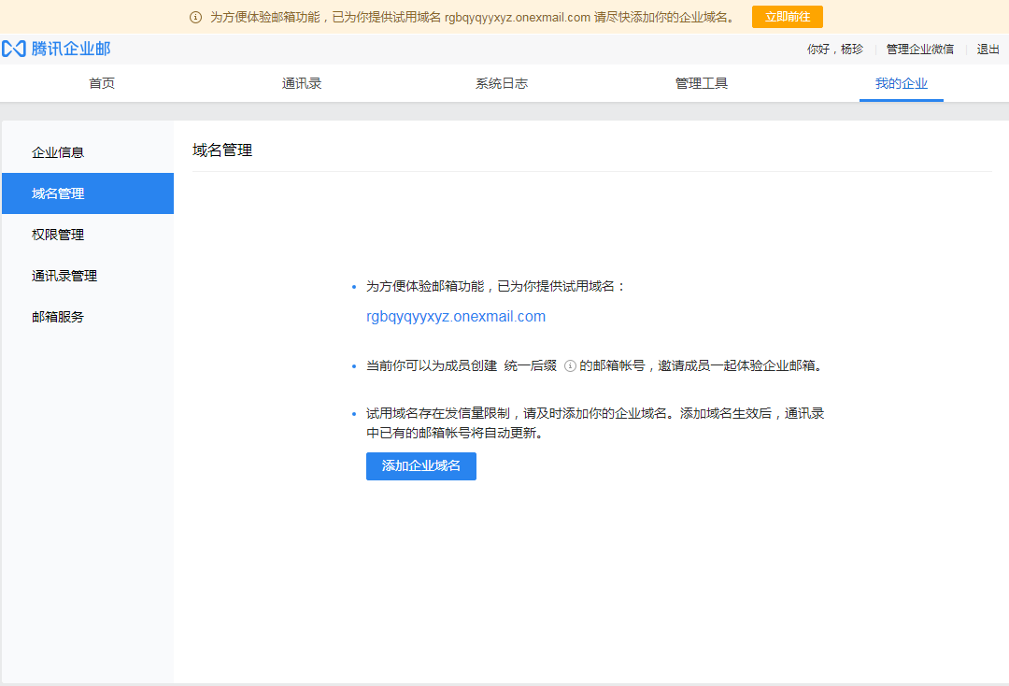Click the Tencent Exmail logo icon

point(13,49)
